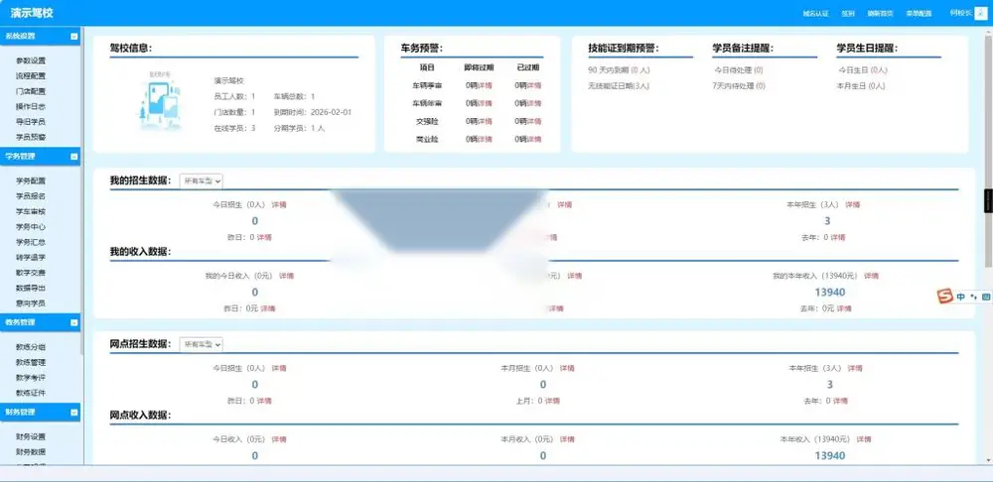The height and width of the screenshot is (482, 993).
Task: Click the black handle on the right edge
Action: (x=989, y=200)
